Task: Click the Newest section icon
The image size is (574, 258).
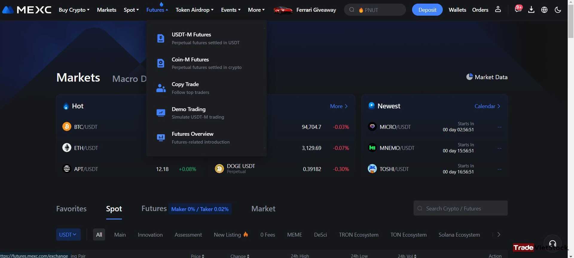Action: tap(372, 106)
